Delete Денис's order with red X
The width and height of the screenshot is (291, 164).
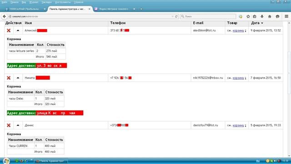(9, 125)
